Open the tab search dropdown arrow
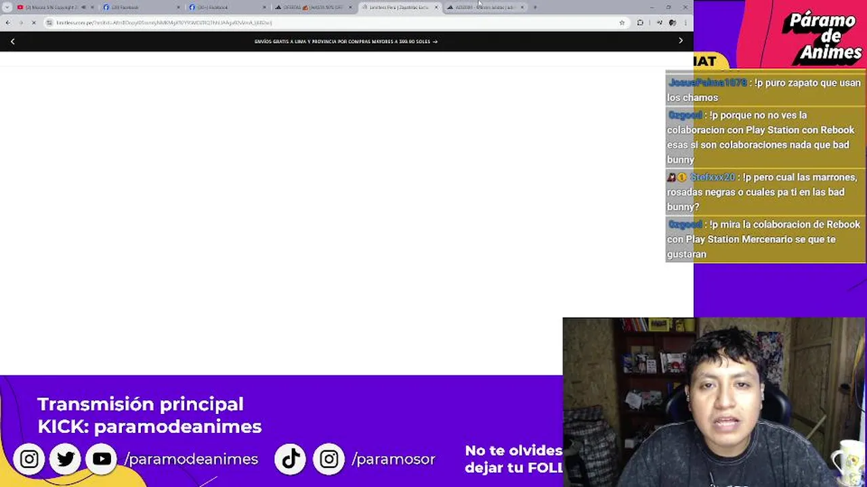 (x=7, y=7)
